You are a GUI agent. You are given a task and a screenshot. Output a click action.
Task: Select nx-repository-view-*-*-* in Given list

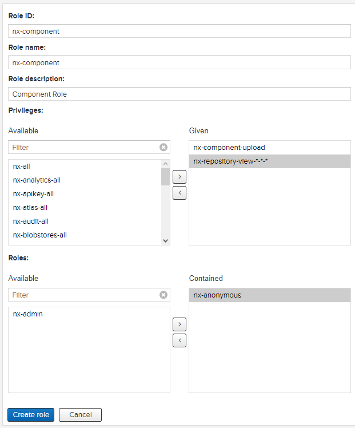pos(270,161)
